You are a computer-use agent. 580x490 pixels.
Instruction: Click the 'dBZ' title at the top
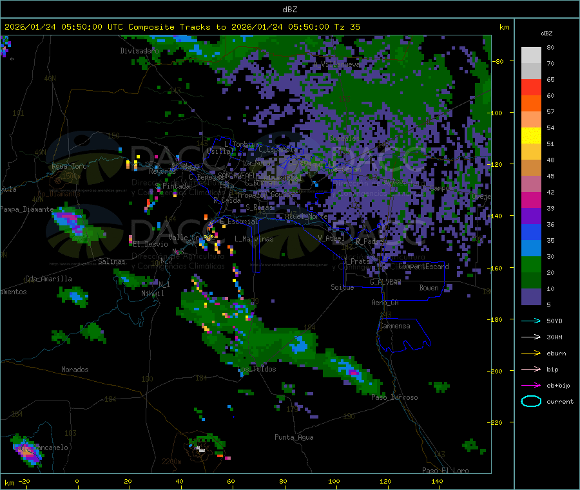289,10
